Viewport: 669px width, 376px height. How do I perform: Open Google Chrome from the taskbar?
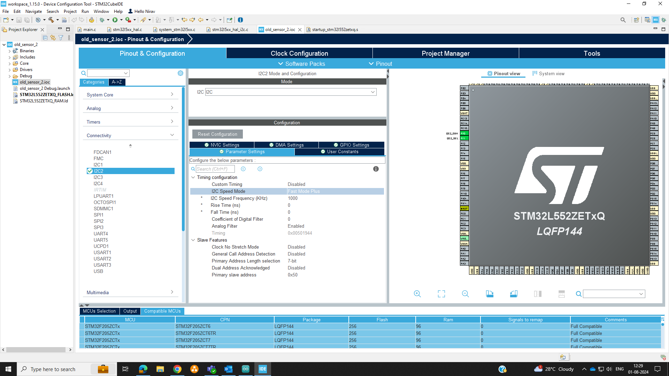177,369
